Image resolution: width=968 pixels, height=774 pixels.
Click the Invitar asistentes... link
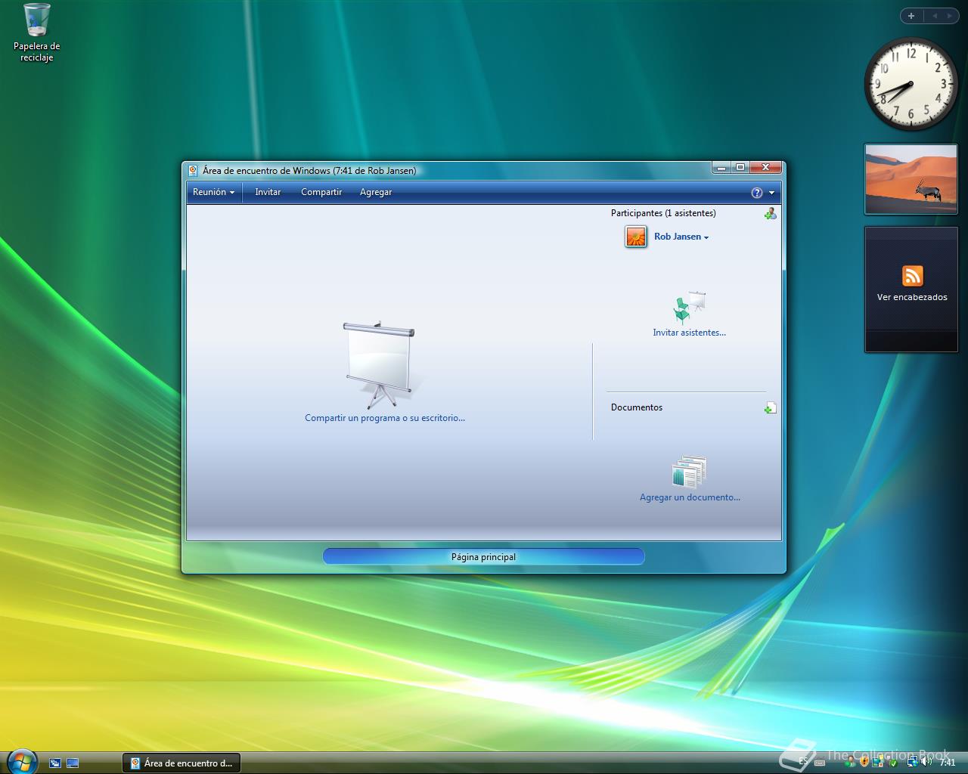689,333
